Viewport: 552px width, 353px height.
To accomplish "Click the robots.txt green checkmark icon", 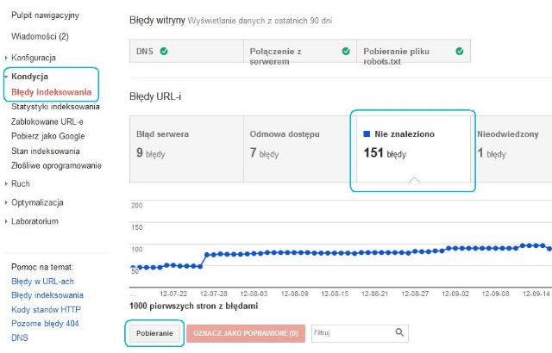I will click(460, 51).
